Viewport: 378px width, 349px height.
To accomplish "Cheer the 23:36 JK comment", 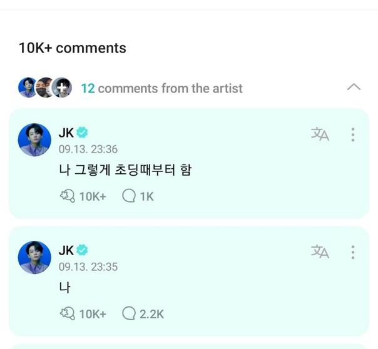I will [x=83, y=196].
